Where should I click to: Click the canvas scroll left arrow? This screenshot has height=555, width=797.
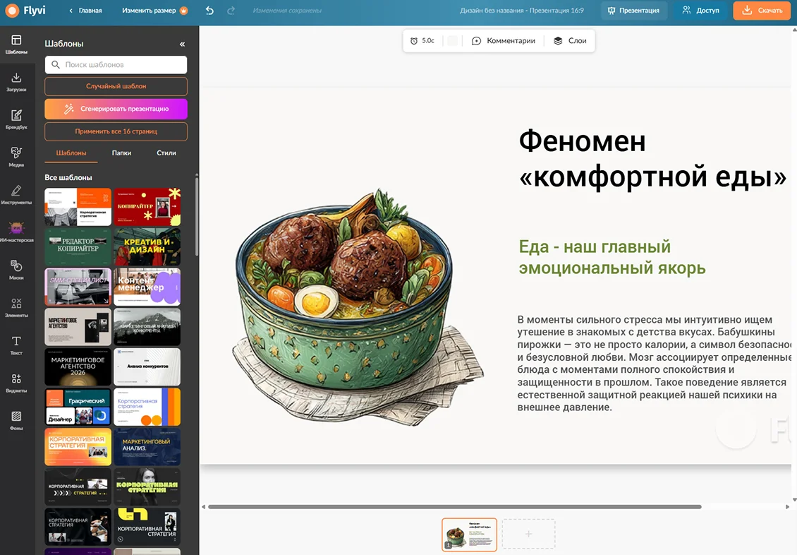pyautogui.click(x=203, y=507)
